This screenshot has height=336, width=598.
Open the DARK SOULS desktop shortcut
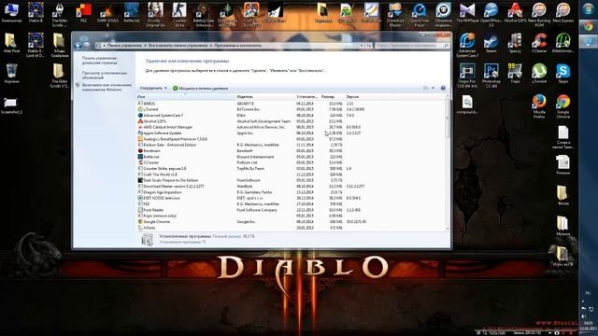[107, 15]
